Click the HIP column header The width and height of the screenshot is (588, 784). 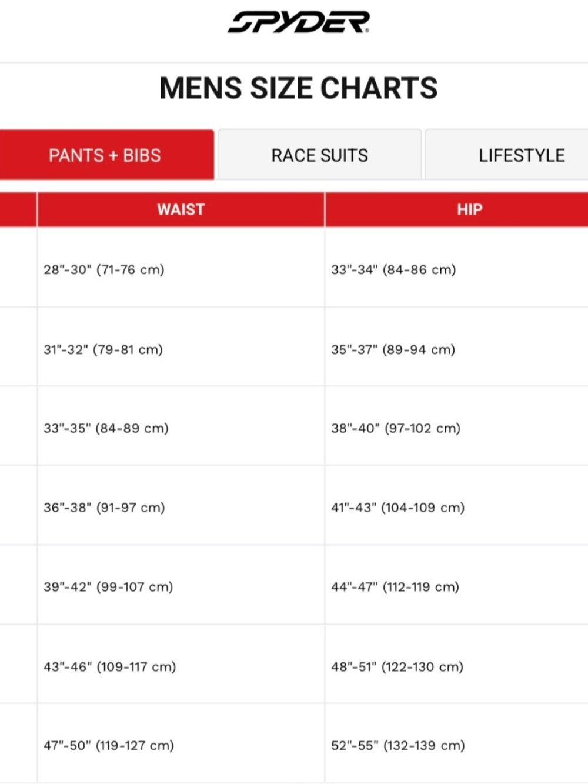point(457,209)
